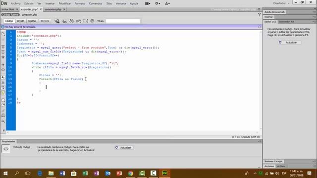Open the Archivo menu
This screenshot has width=317, height=178.
15,3
